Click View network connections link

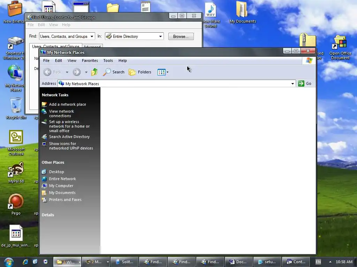click(x=61, y=114)
